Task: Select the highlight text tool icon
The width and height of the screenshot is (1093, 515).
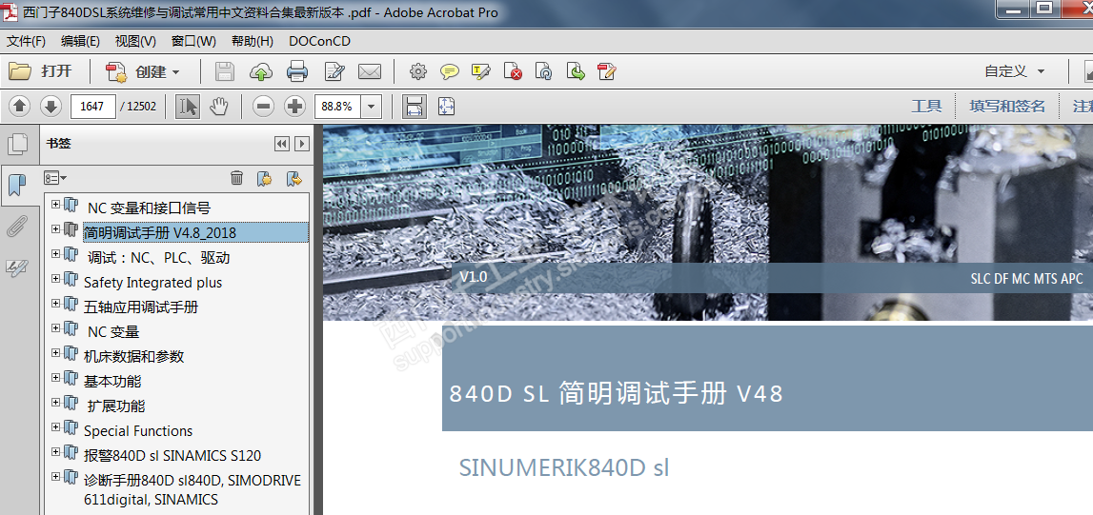Action: pyautogui.click(x=481, y=71)
